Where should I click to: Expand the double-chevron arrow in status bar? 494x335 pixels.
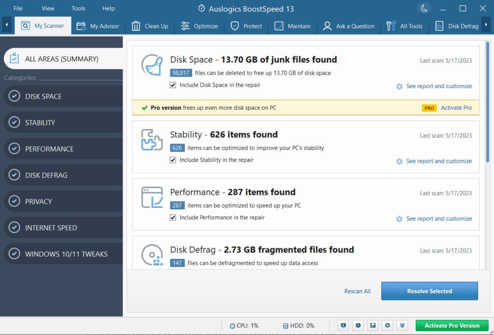[402, 325]
